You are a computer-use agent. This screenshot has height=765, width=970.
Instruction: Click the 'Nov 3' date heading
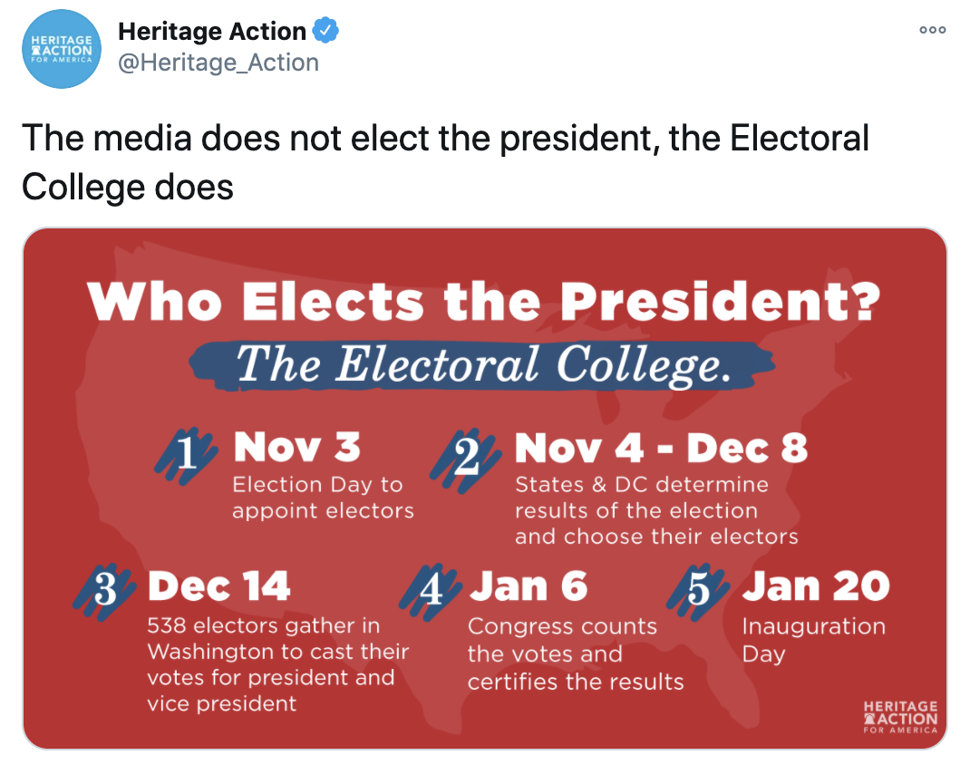[297, 447]
